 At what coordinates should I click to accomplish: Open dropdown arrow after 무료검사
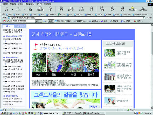[100, 21]
